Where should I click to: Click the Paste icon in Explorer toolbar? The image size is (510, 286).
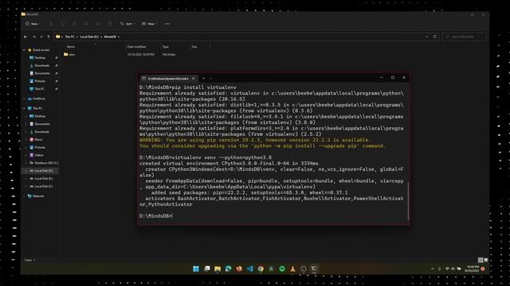pyautogui.click(x=74, y=24)
